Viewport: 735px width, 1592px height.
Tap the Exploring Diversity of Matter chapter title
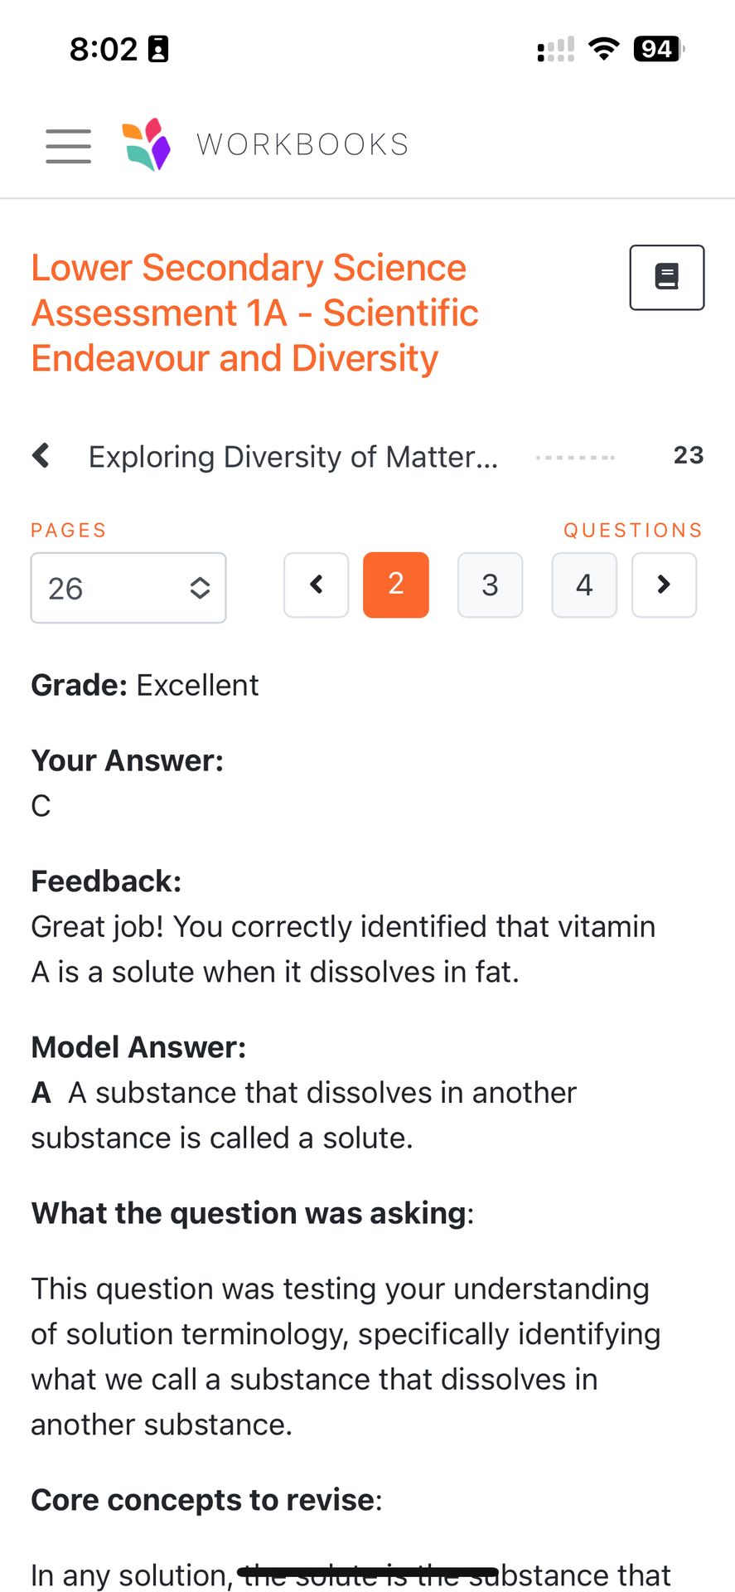(x=293, y=457)
